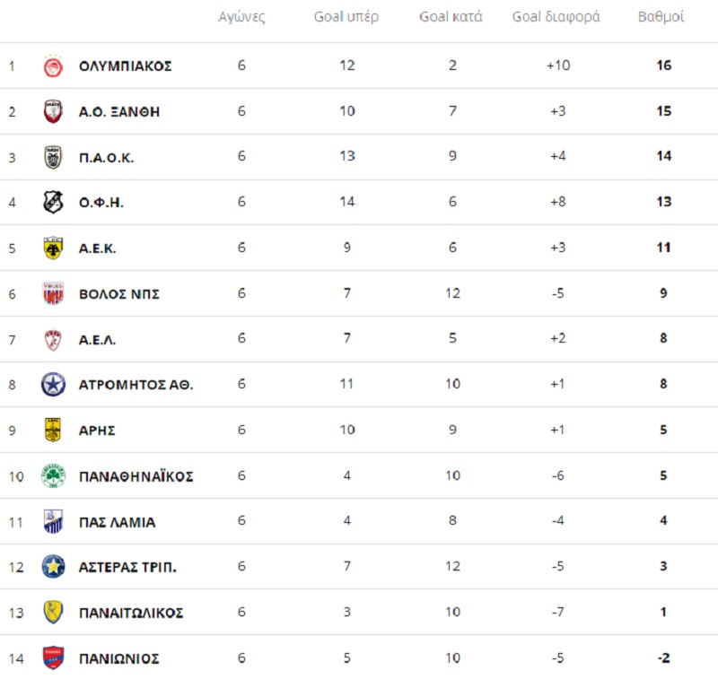Click the Panathinaikos green shamrock logo
Image resolution: width=718 pixels, height=679 pixels.
pos(53,476)
